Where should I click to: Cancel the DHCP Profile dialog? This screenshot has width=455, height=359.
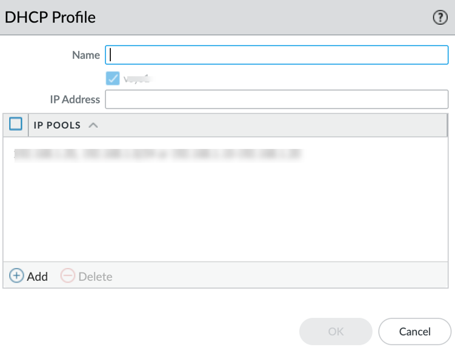pyautogui.click(x=414, y=331)
